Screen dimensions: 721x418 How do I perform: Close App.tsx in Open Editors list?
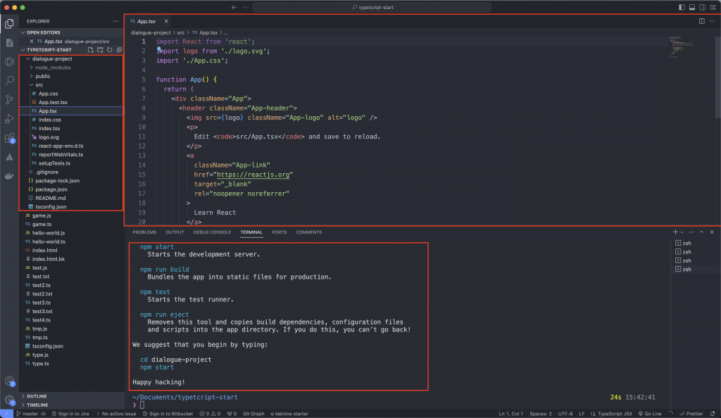[31, 42]
